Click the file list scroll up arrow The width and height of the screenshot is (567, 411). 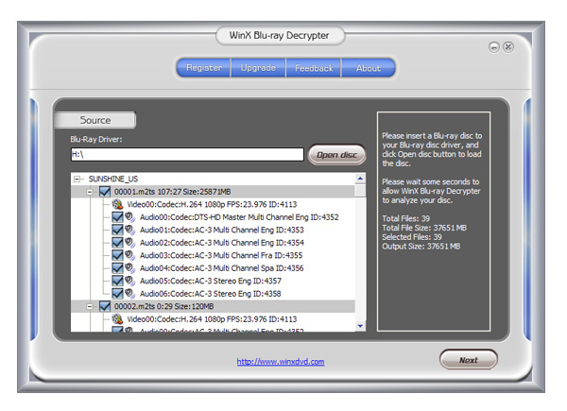tap(360, 179)
